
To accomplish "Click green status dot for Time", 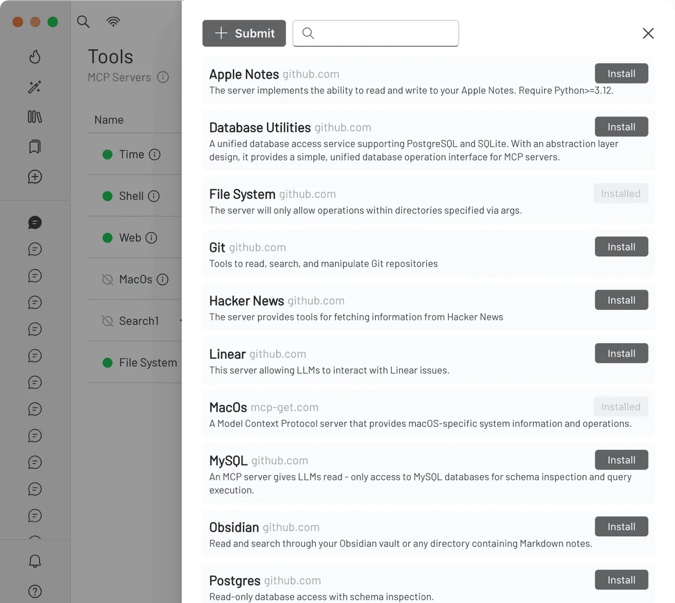I will tap(108, 154).
